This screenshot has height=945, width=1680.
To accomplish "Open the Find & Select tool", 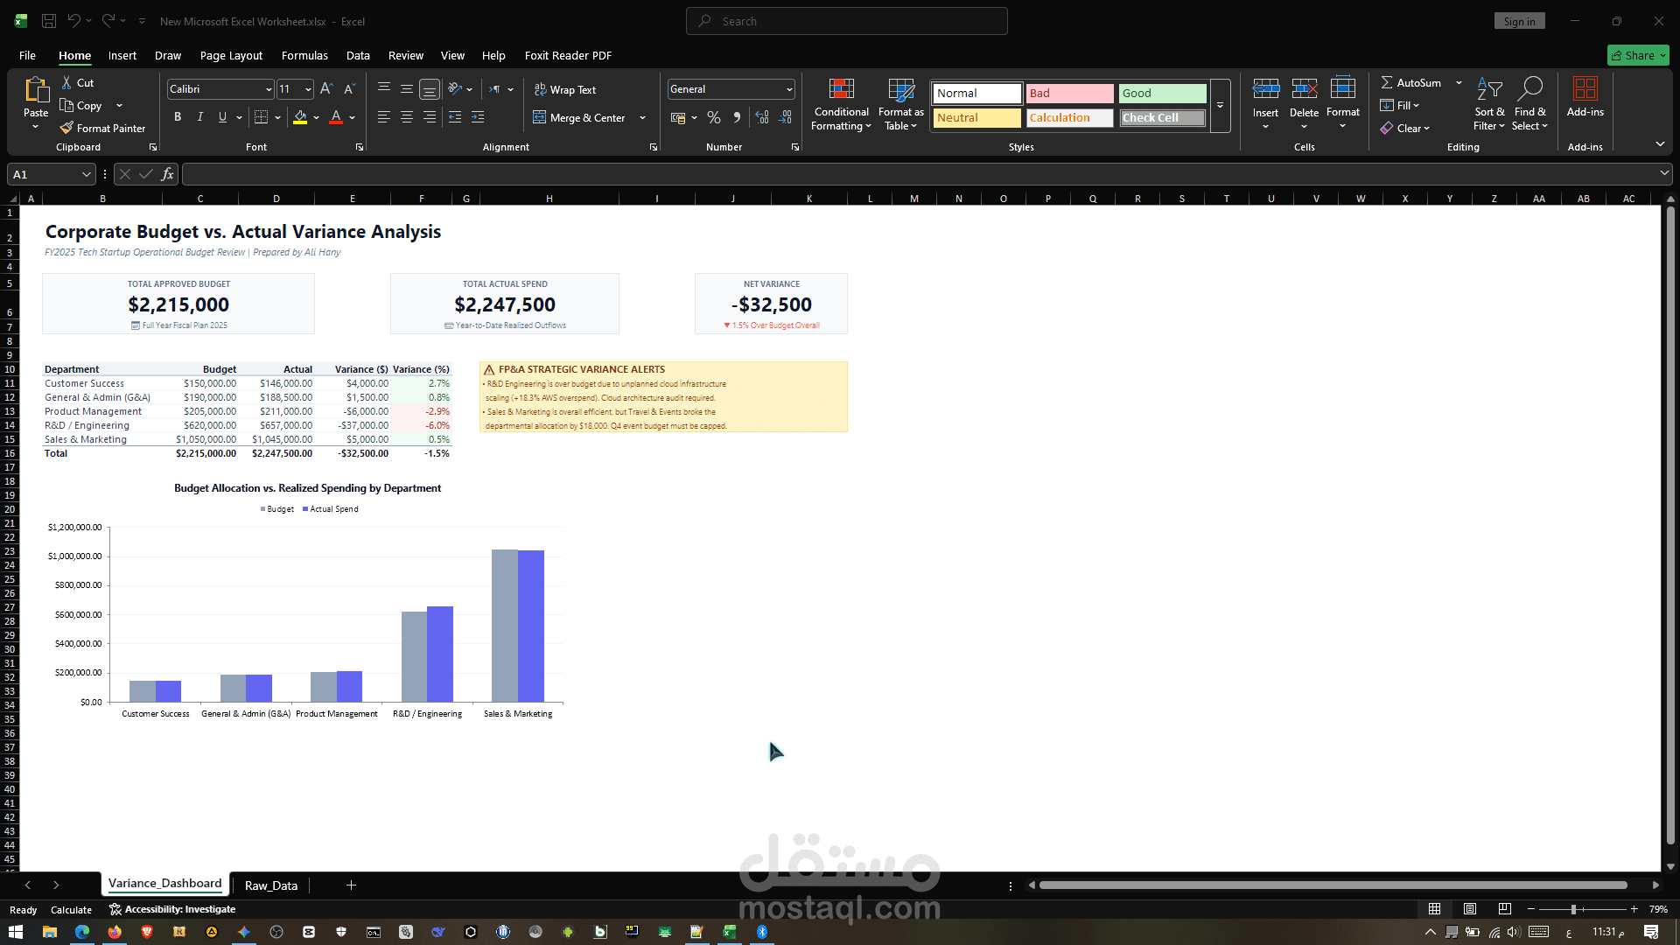I will 1529,105.
